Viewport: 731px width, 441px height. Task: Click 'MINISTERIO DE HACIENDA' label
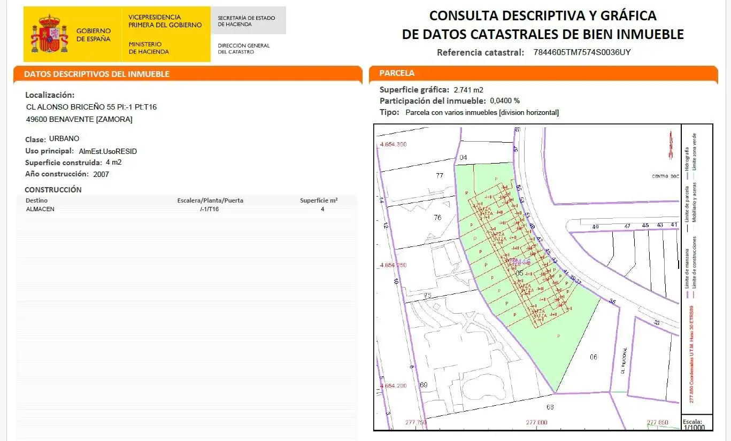point(149,48)
